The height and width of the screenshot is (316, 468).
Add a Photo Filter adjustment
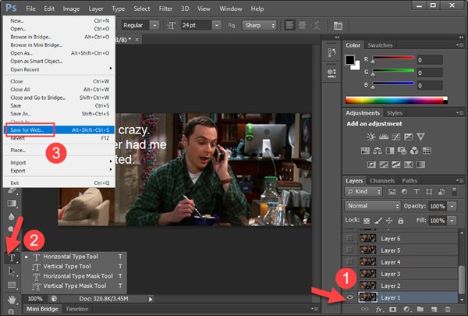pos(402,151)
